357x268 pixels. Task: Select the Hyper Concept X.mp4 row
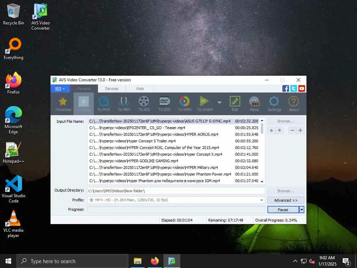pos(174,154)
